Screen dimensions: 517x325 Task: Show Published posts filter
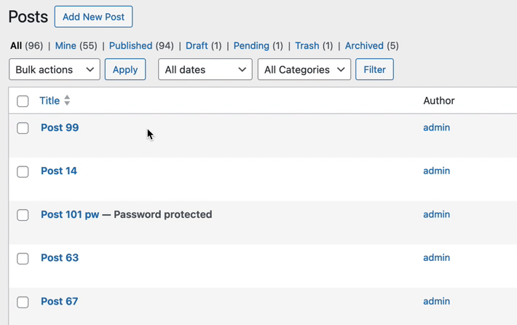tap(130, 45)
